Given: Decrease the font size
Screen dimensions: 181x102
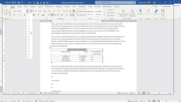Looking at the screenshot, I should (x=36, y=11).
